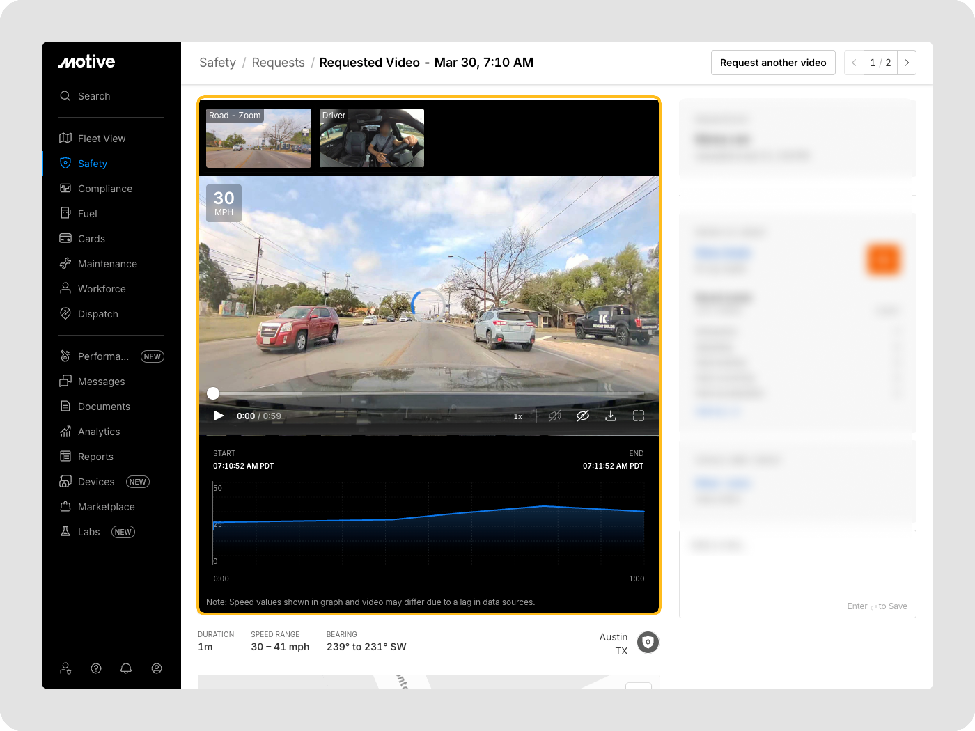Click the Motive logo

coord(87,62)
